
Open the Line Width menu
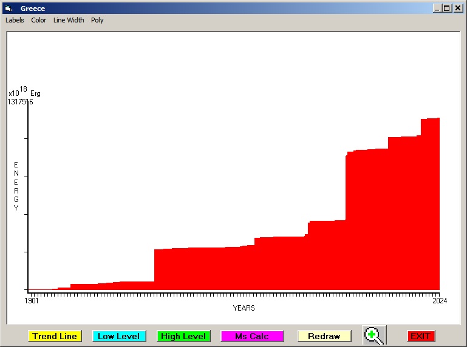[x=69, y=20]
